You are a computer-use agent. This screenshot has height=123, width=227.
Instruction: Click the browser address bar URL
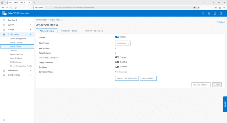74,8
